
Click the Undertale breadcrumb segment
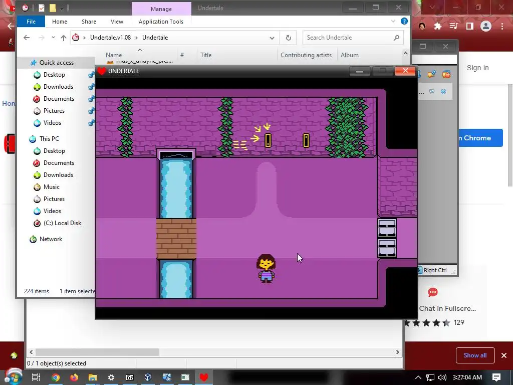point(155,38)
